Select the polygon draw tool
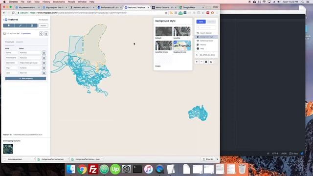 click(x=32, y=25)
